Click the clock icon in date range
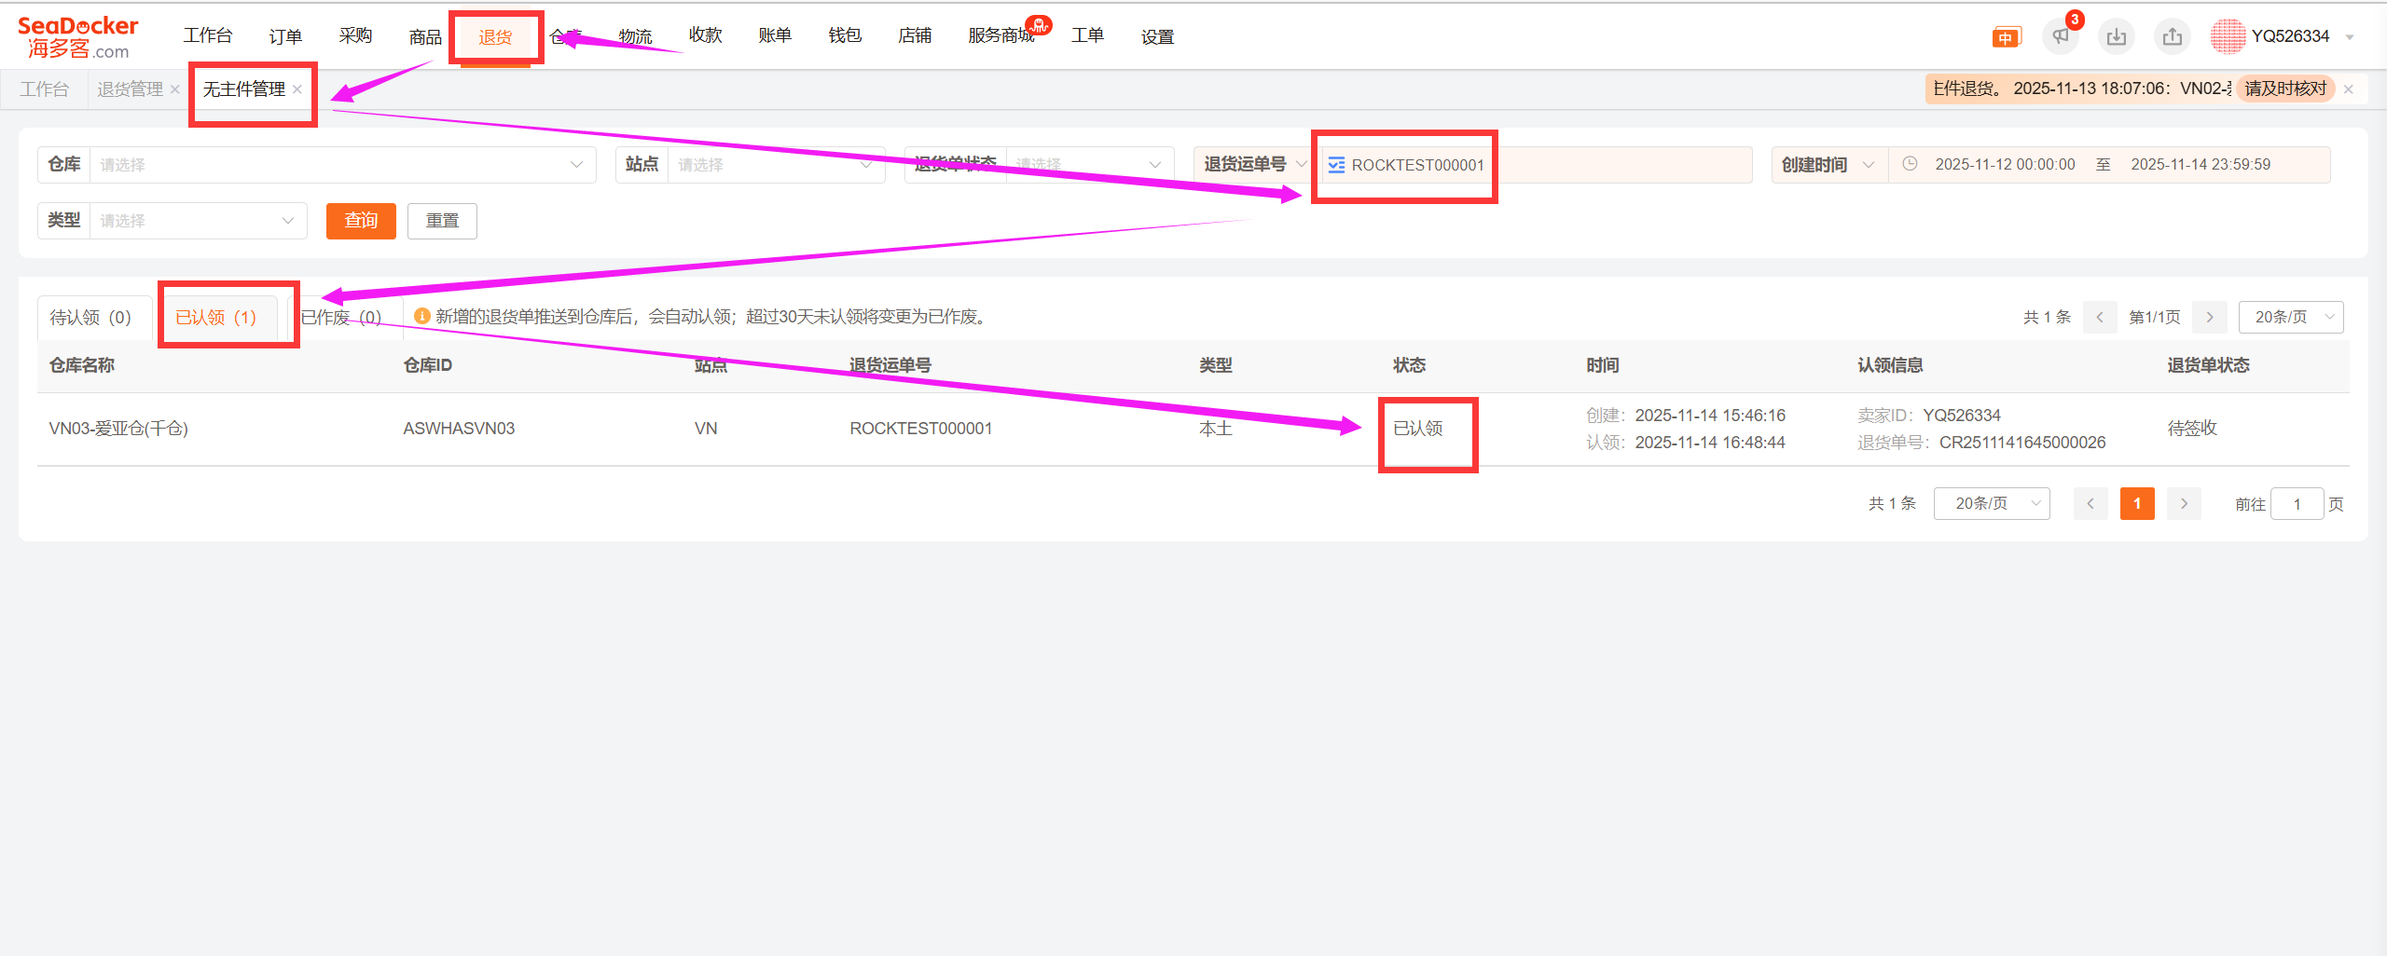Viewport: 2387px width, 956px height. coord(1910,164)
